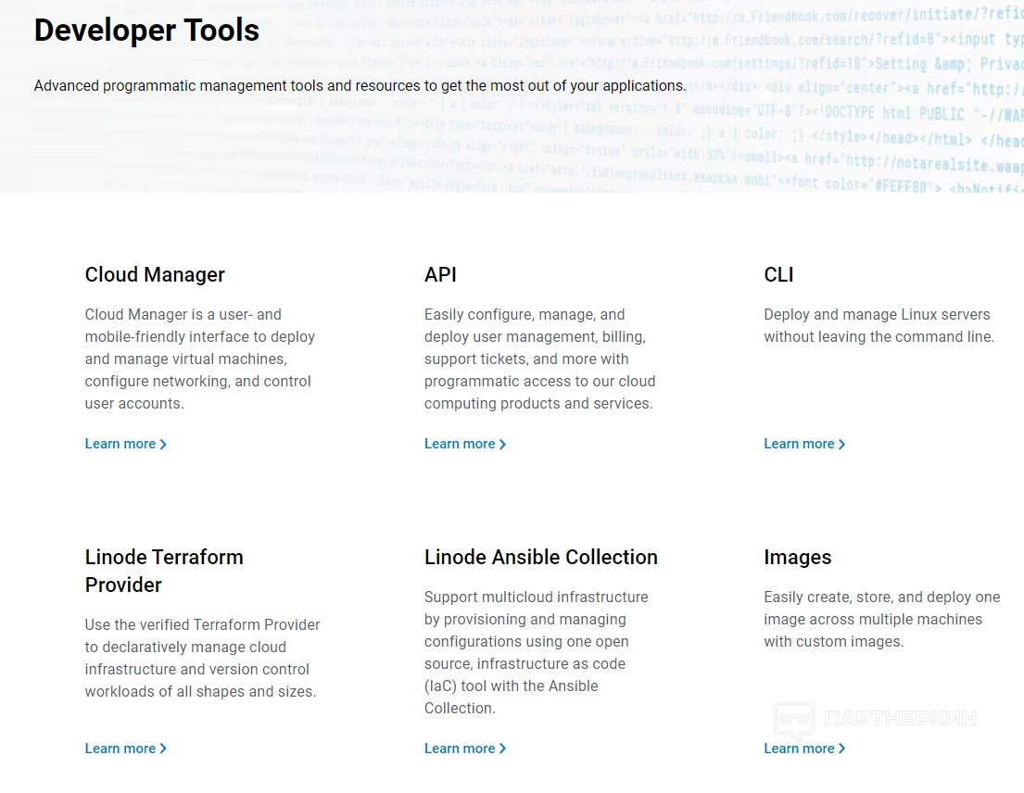The height and width of the screenshot is (793, 1024).
Task: Open the Cloud Manager Learn more link
Action: point(125,444)
